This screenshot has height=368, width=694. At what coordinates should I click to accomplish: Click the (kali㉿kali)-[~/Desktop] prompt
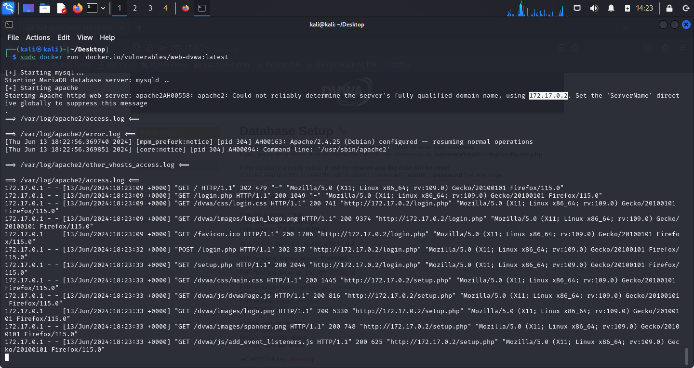click(57, 49)
